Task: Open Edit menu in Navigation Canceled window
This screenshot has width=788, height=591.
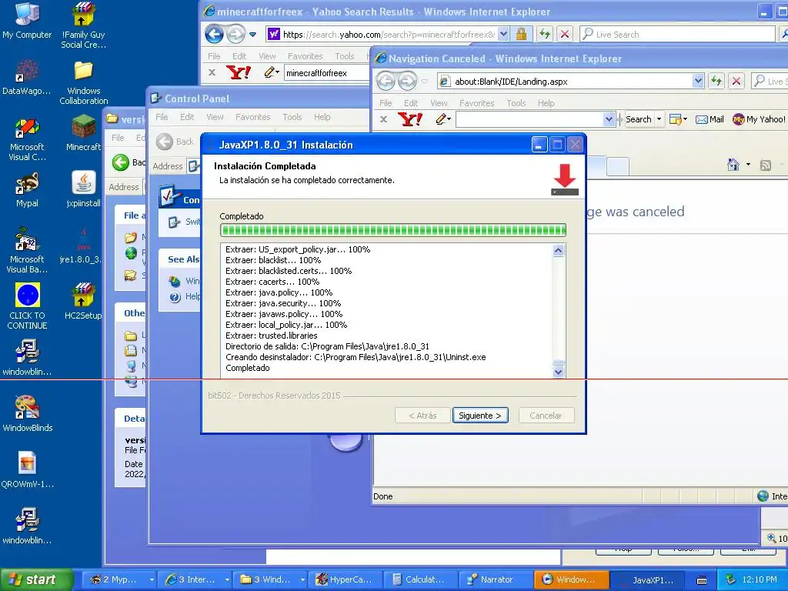Action: point(411,103)
